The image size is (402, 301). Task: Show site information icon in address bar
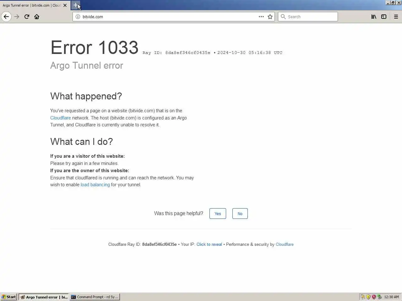pos(78,17)
